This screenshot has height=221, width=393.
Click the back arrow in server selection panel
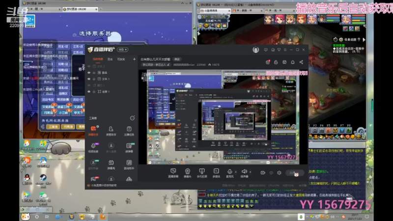coord(43,127)
